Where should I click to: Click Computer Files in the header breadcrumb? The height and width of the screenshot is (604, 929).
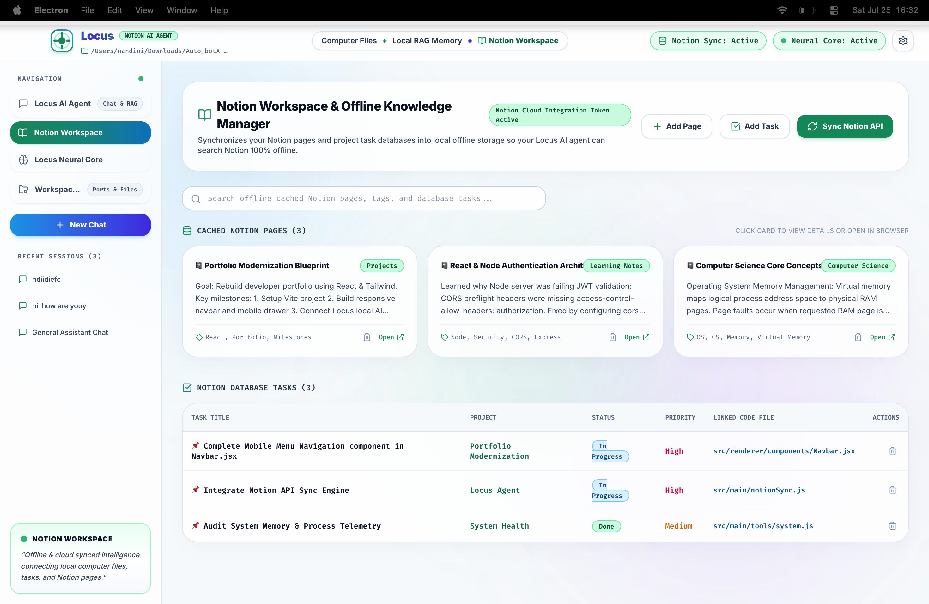349,40
